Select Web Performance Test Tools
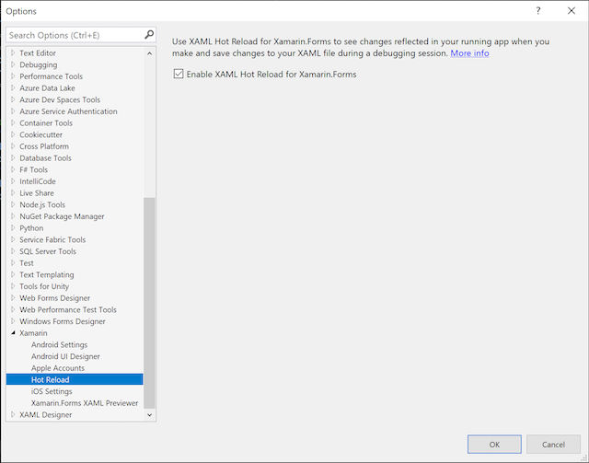 (x=68, y=309)
